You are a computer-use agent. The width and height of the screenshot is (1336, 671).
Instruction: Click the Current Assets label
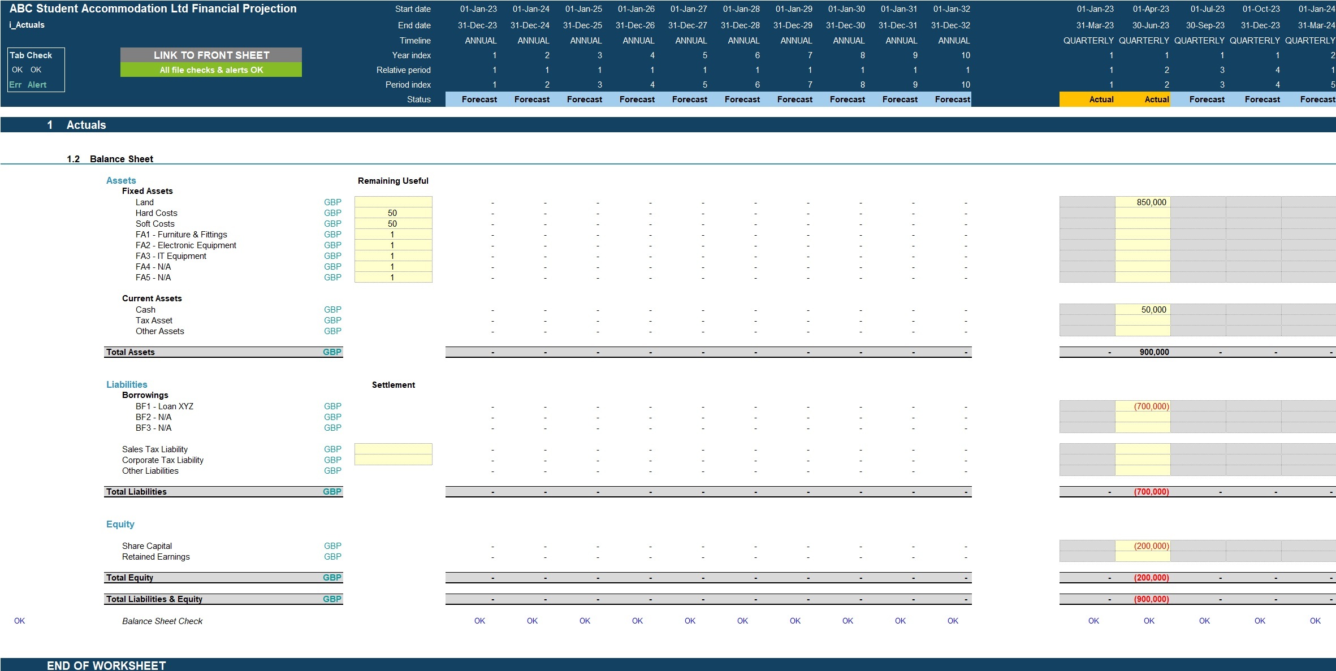click(152, 298)
